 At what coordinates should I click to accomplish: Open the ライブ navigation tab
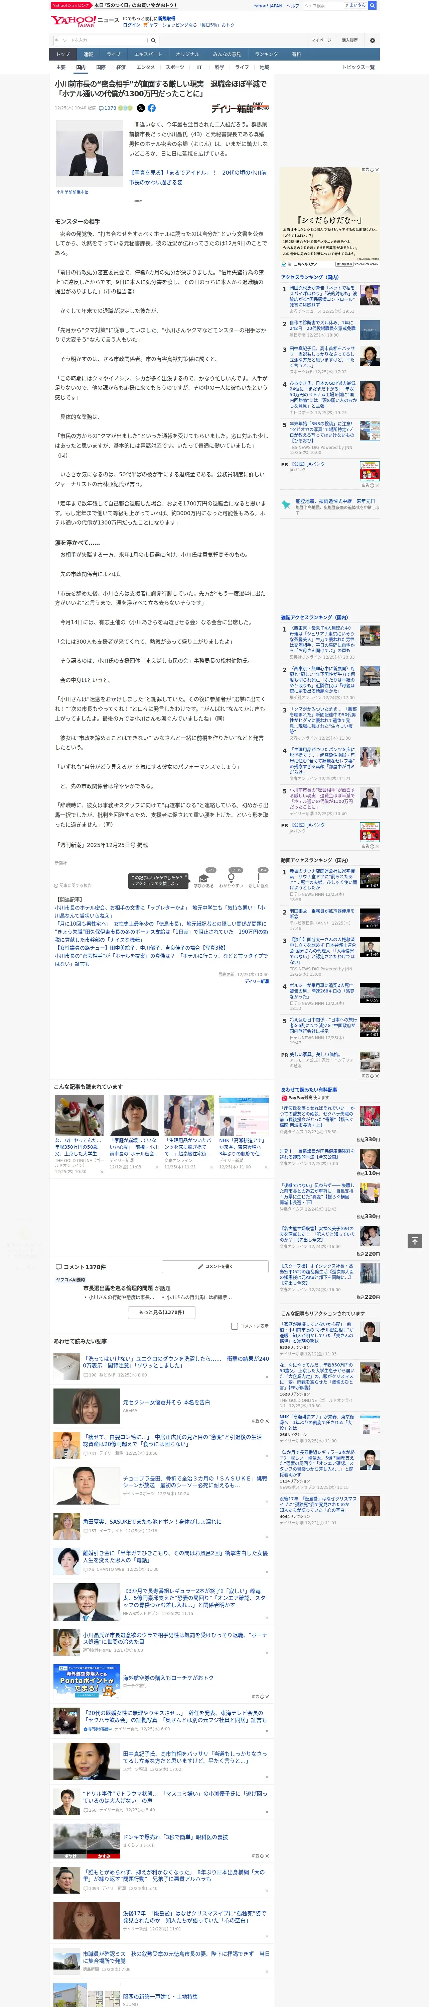(x=114, y=55)
